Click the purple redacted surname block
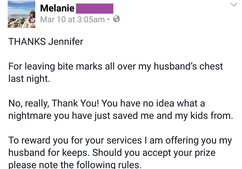This screenshot has height=169, width=242. coord(95,8)
